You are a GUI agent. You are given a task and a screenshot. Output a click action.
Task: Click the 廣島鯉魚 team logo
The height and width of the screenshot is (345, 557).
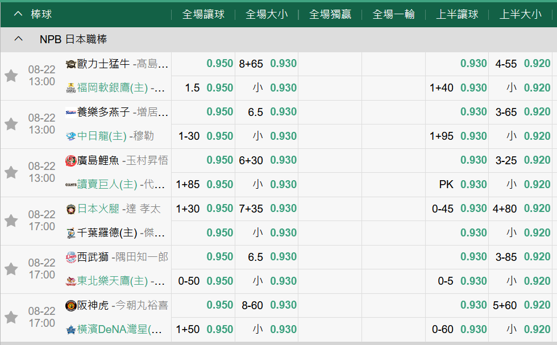[x=71, y=161]
